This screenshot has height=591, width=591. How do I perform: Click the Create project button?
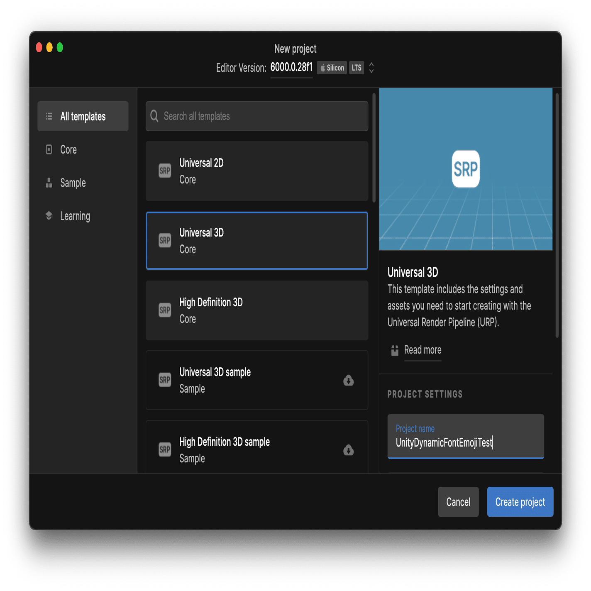(x=520, y=502)
